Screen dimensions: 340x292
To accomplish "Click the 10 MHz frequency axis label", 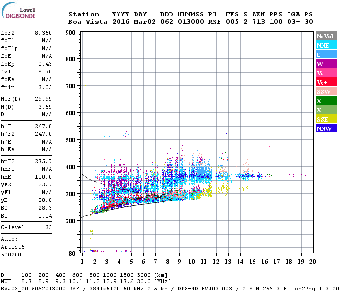I will point(192,262).
